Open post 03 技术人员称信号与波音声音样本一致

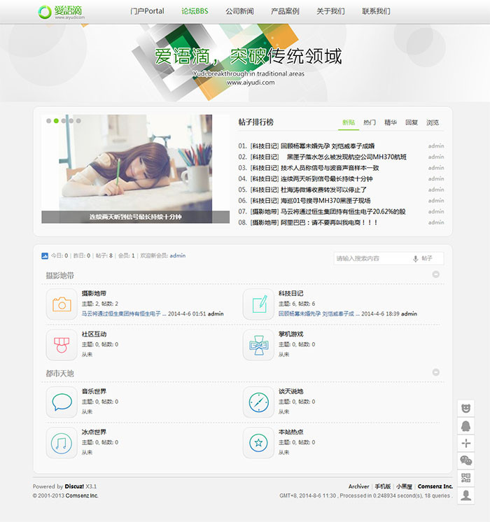coord(330,168)
